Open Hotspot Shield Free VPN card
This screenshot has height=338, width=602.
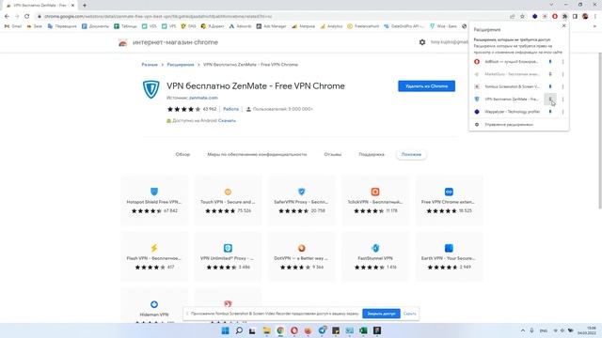[154, 200]
